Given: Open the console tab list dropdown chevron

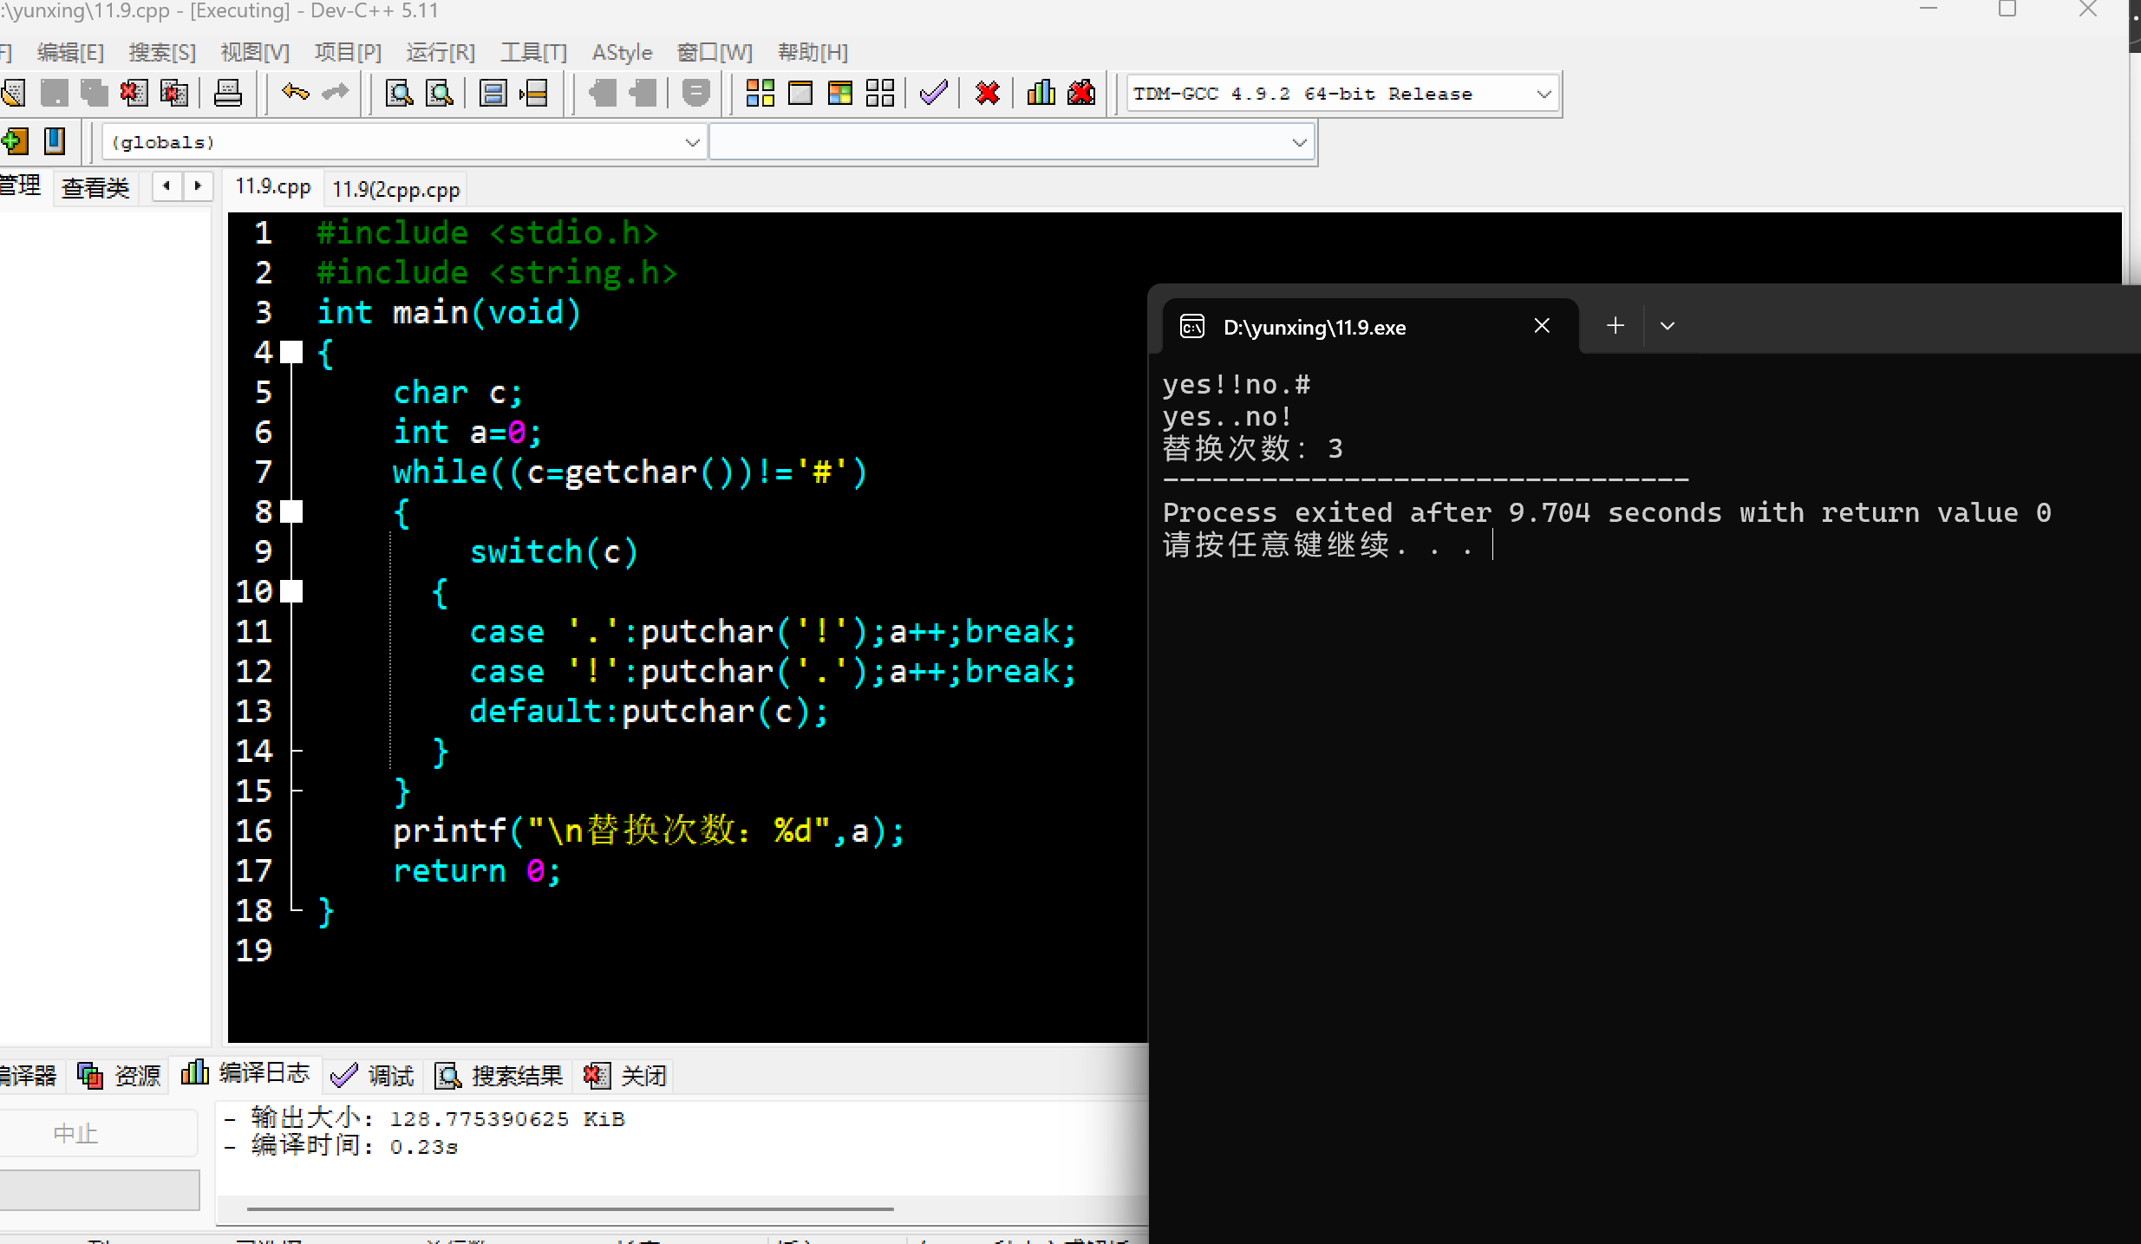Looking at the screenshot, I should tap(1667, 326).
